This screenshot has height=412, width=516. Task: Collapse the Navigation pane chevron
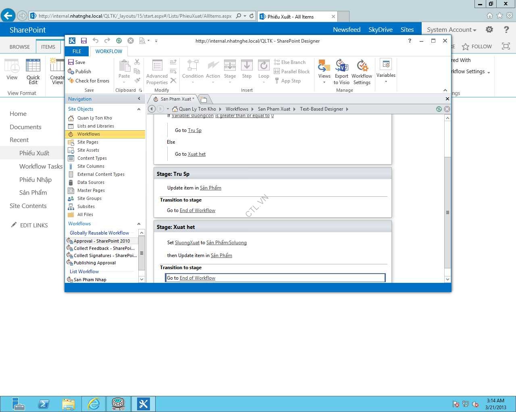pos(139,99)
